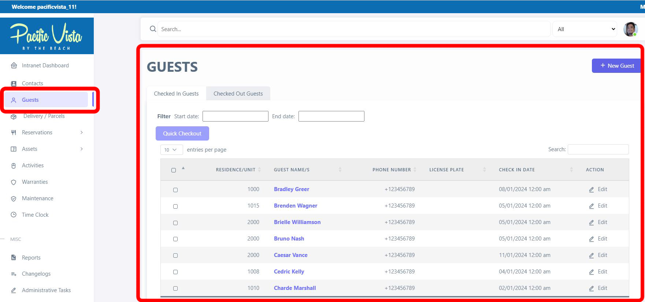Image resolution: width=645 pixels, height=302 pixels.
Task: Click the Warranties shield icon
Action: pos(14,182)
